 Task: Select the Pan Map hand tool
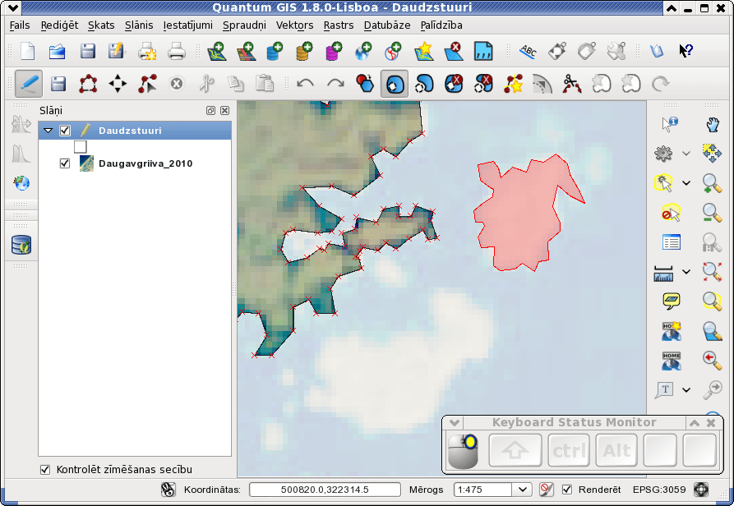[713, 124]
